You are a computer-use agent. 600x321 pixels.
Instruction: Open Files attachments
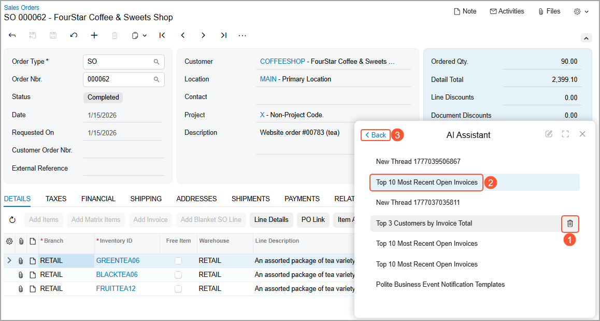[x=549, y=11]
